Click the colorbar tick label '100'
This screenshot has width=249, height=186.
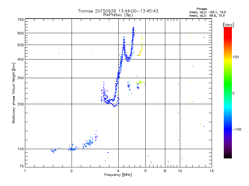(x=236, y=57)
